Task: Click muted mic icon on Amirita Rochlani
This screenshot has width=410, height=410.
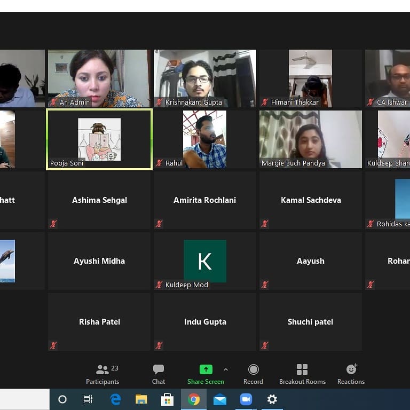Action: 159,224
